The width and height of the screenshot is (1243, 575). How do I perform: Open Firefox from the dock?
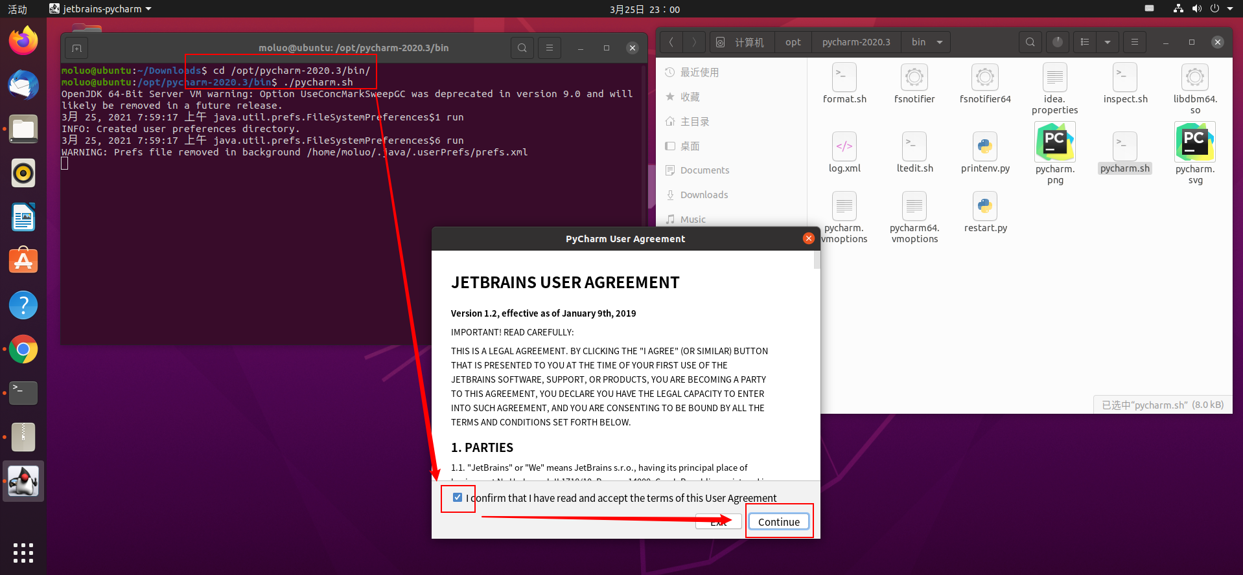pos(23,41)
